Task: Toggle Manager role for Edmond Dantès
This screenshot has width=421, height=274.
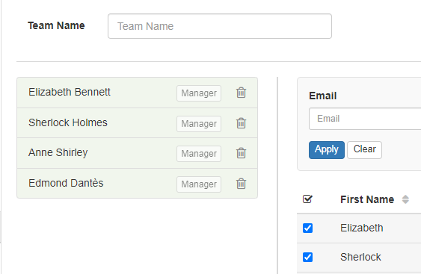Action: [x=199, y=184]
